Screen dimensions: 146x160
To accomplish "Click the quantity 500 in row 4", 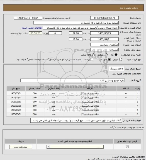I will pyautogui.click(x=35, y=106).
